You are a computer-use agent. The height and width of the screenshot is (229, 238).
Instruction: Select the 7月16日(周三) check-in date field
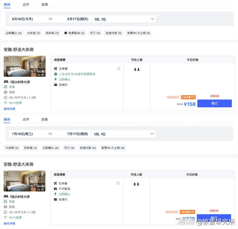[x=22, y=134]
